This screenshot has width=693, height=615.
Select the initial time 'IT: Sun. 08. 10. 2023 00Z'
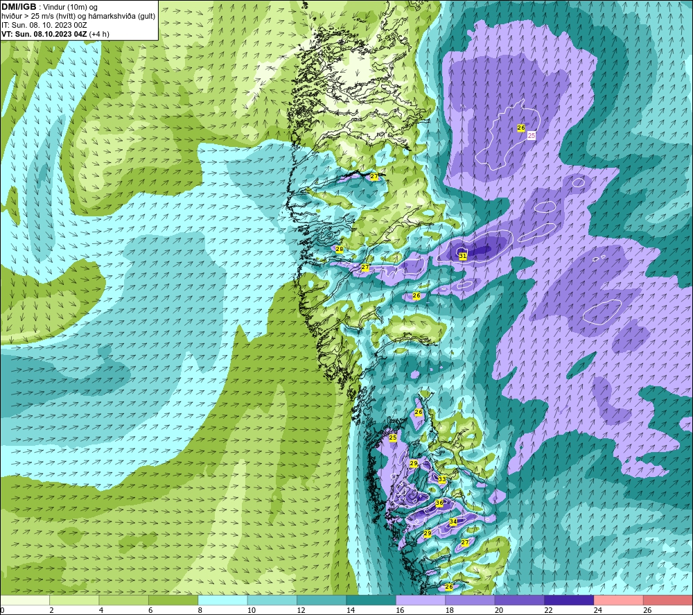pyautogui.click(x=44, y=25)
